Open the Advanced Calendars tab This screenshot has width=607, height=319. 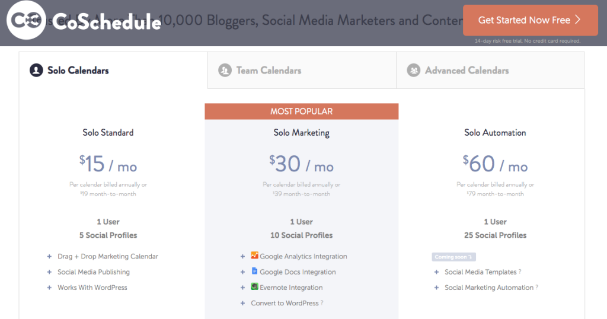point(490,71)
